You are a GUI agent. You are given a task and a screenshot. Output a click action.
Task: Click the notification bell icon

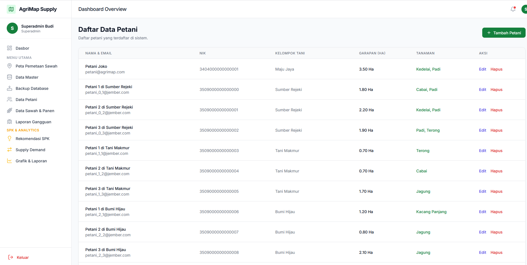click(513, 9)
